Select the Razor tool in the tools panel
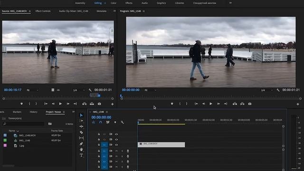Screen dimensions: 304x171 (x=81, y=133)
